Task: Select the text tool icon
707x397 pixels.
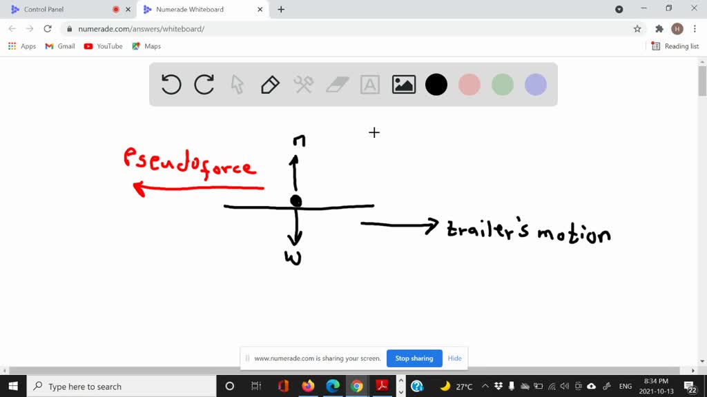Action: (370, 85)
